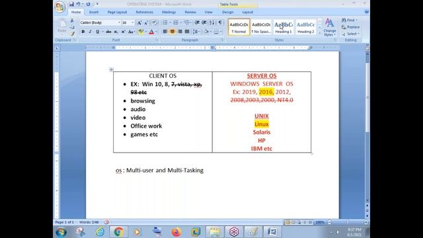Apply the Heading 2 style
423x238 pixels.
coord(305,27)
